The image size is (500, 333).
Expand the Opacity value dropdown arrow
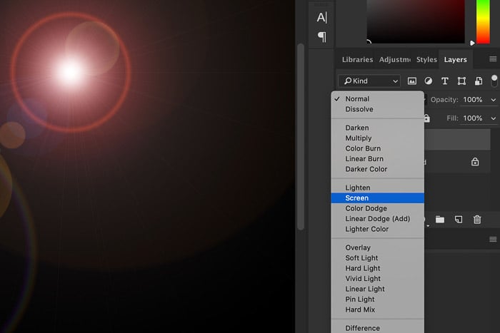pos(494,100)
